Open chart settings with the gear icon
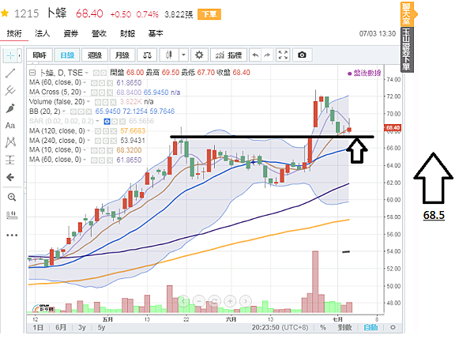The width and height of the screenshot is (474, 343). tap(199, 55)
